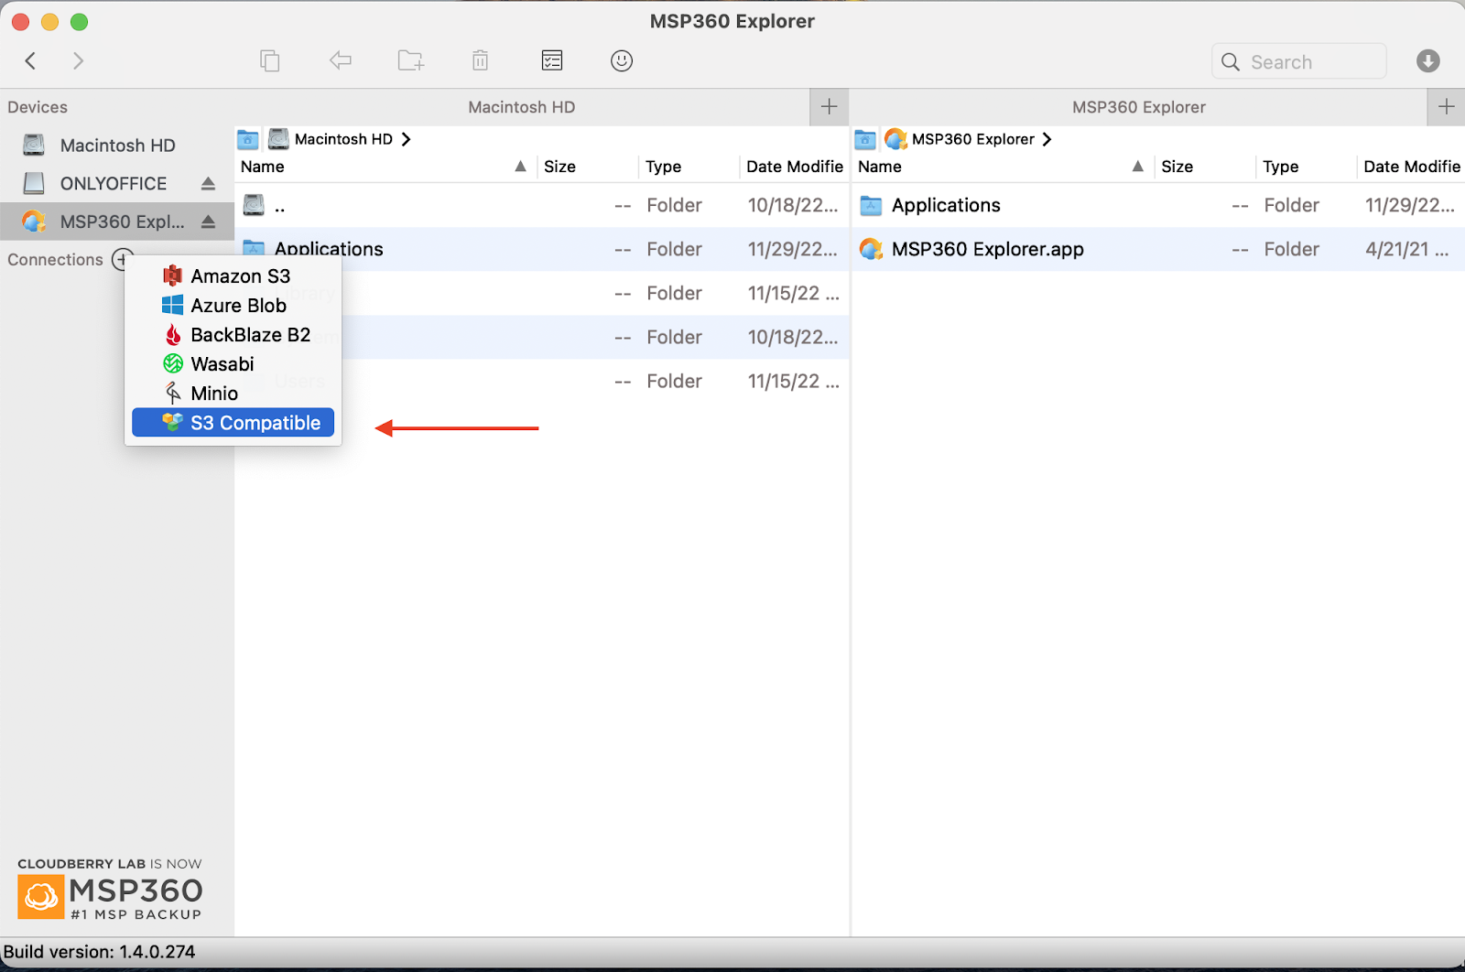Add new tab in right pane
Viewport: 1465px width, 972px height.
click(x=1447, y=107)
